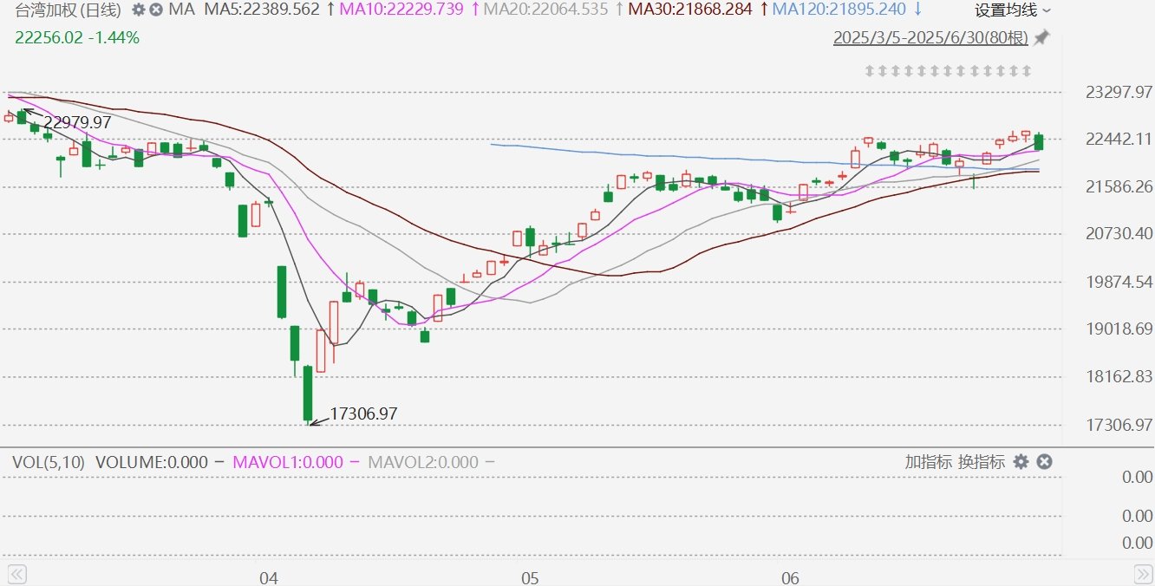Click the 18162.83 price axis label

[x=1119, y=376]
